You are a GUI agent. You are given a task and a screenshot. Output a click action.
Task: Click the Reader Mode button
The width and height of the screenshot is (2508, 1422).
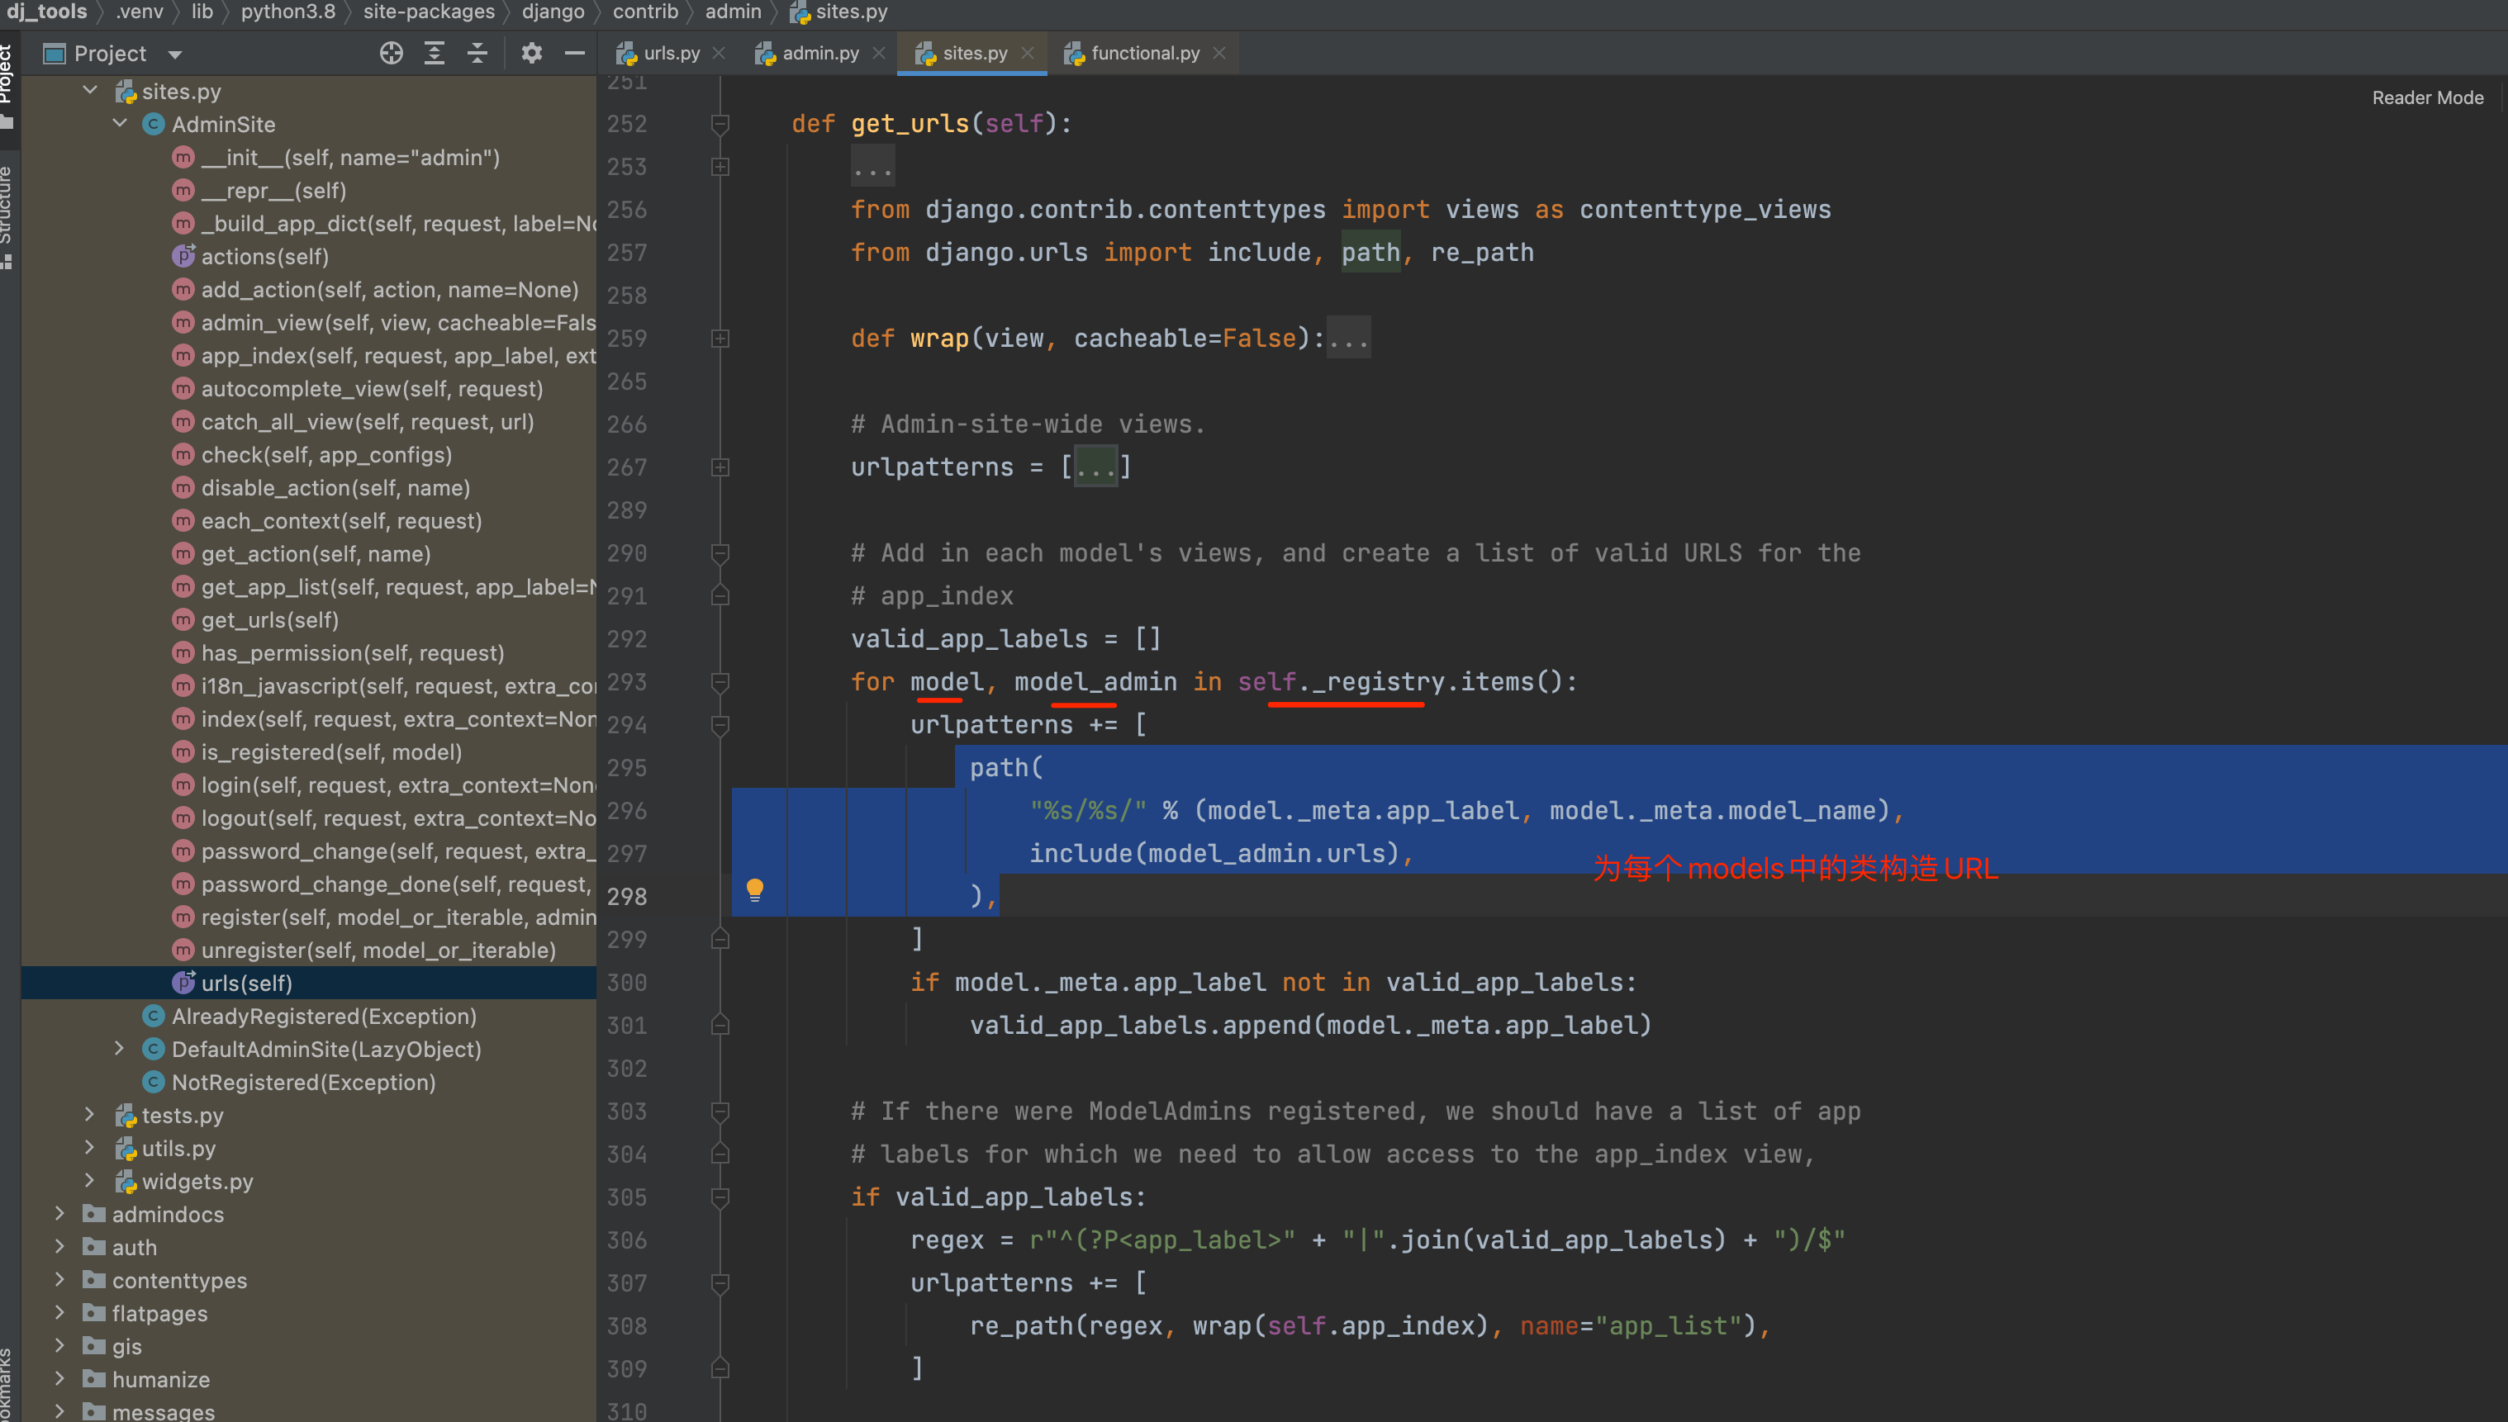(x=2427, y=97)
